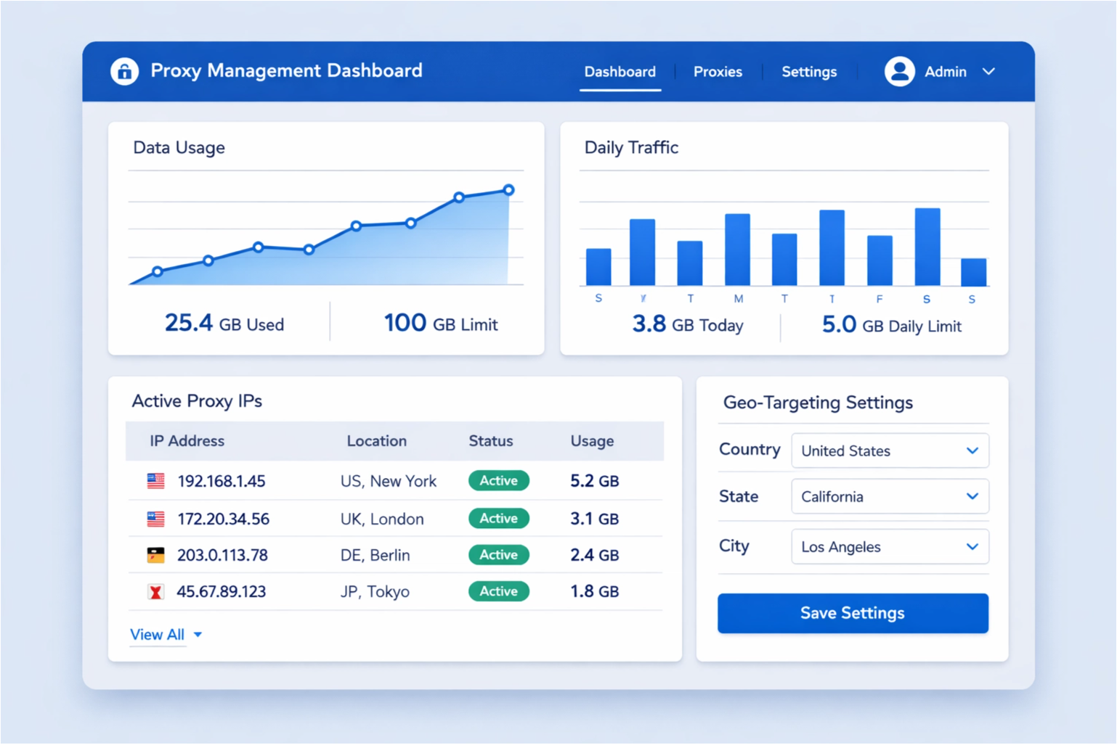Open the Country dropdown showing United States
The width and height of the screenshot is (1117, 745).
[890, 451]
